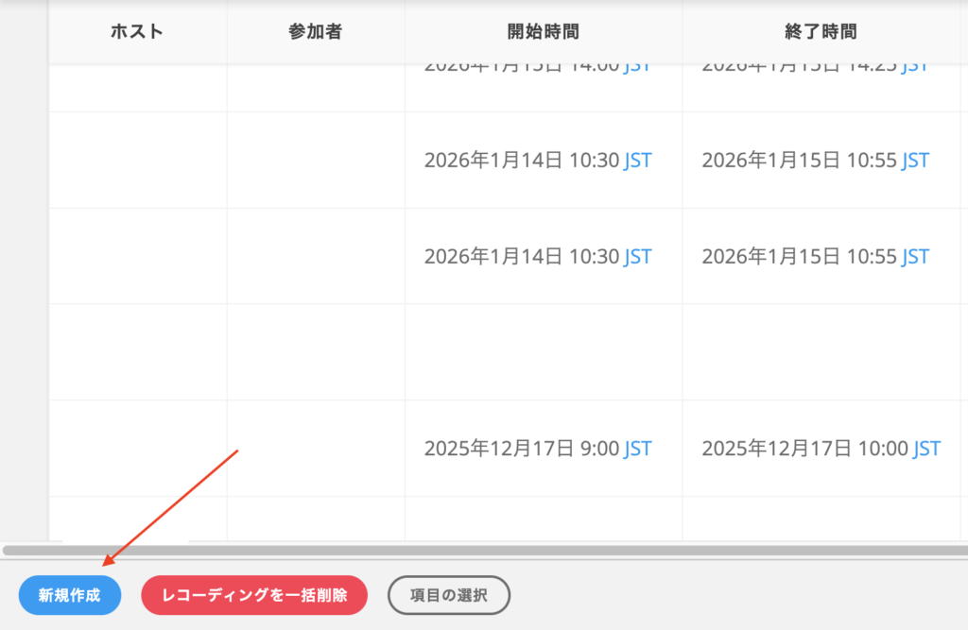Screen dimensions: 968x630
Task: Select the 2025年12月17日 10:00 end time text
Action: [804, 449]
